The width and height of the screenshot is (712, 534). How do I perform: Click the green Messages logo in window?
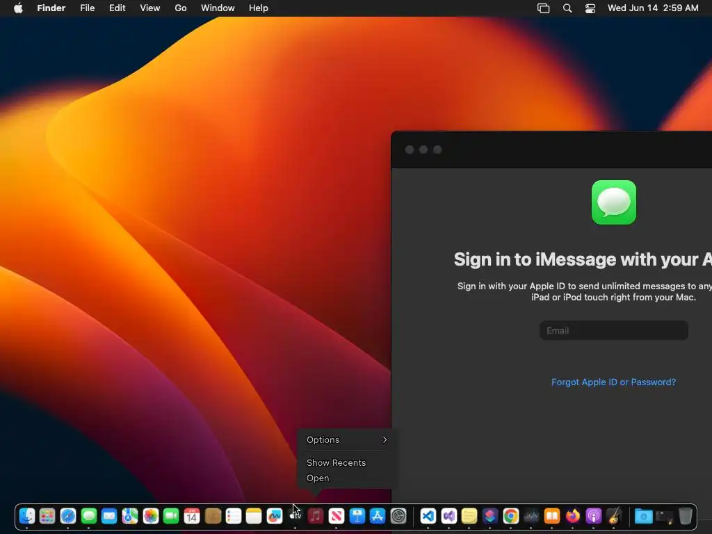pos(614,202)
